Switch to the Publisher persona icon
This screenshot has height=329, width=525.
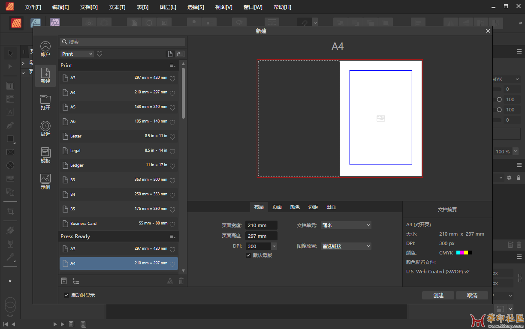pos(17,23)
